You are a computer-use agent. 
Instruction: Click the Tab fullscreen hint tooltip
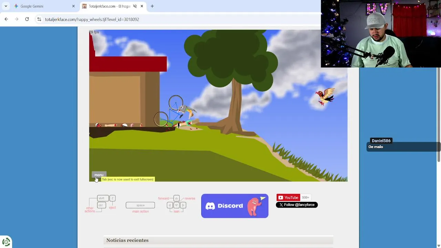127,179
